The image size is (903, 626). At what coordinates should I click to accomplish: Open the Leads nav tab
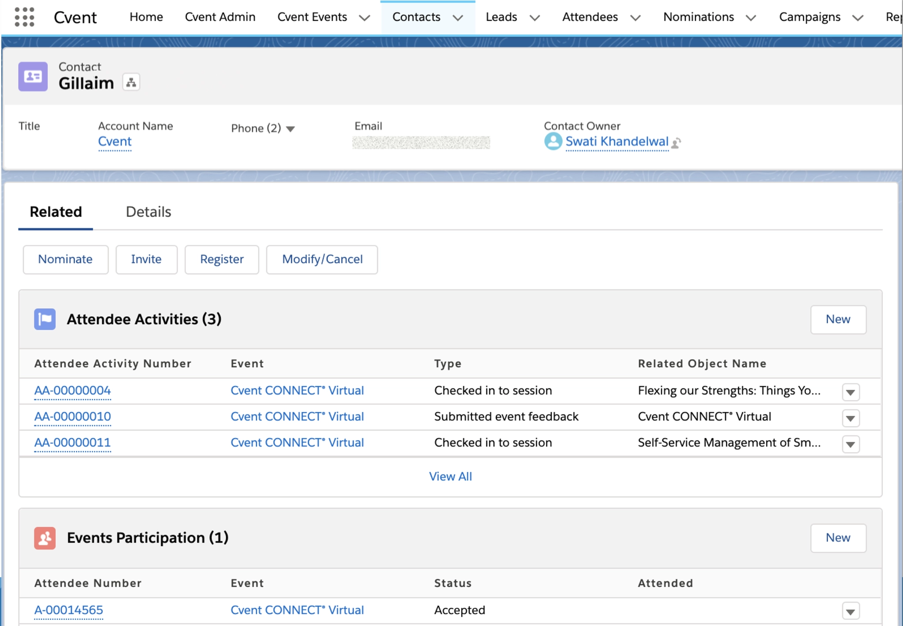(x=501, y=17)
